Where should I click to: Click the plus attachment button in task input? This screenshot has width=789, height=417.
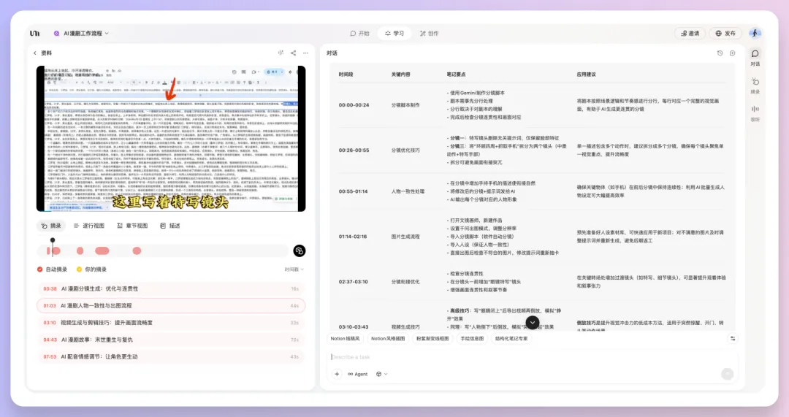(x=337, y=374)
